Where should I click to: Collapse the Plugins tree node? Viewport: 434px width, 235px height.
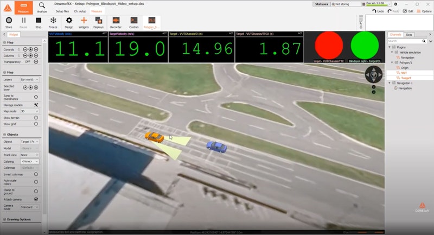[390, 47]
